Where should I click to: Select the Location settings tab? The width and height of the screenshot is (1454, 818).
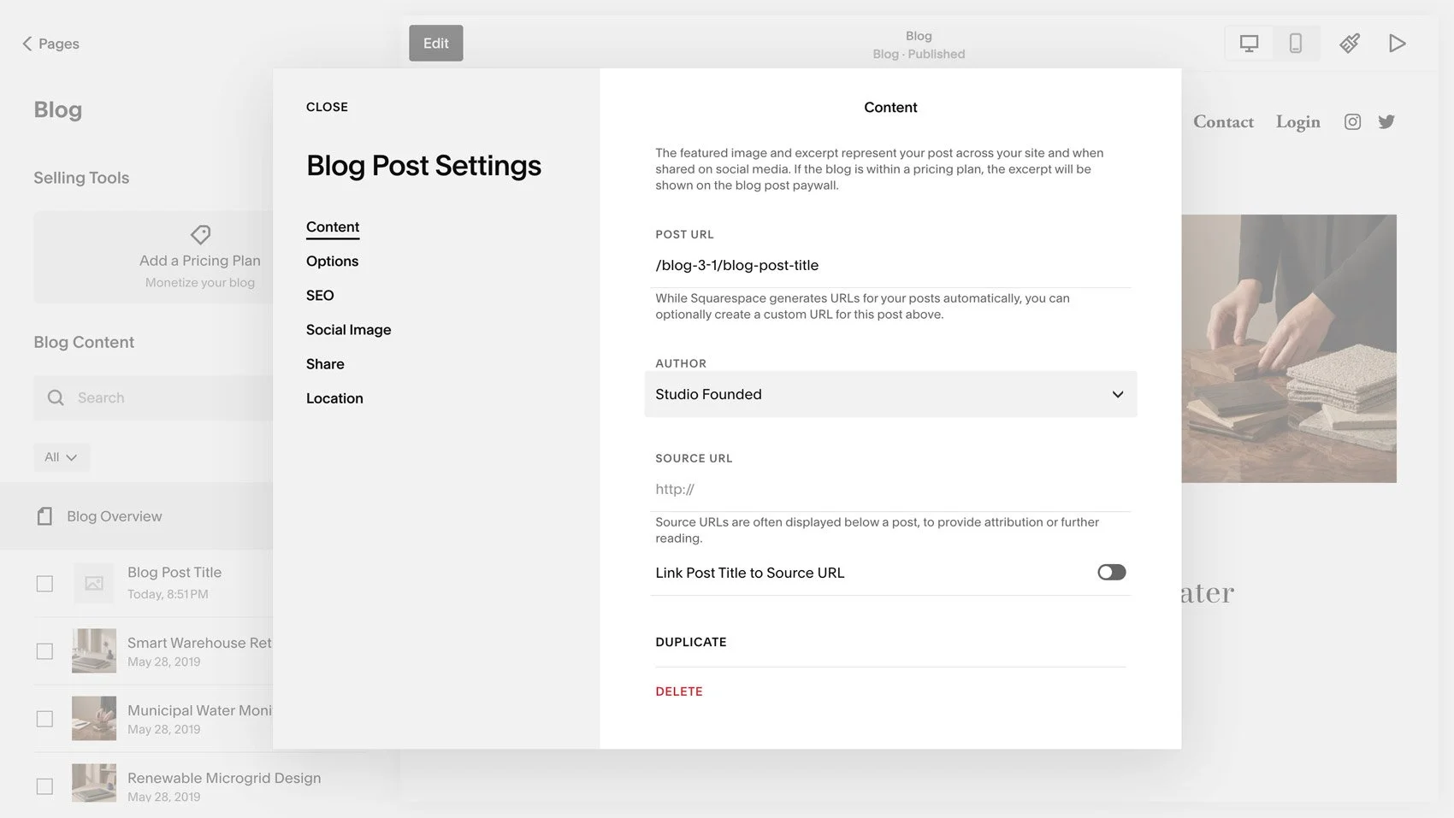point(334,398)
